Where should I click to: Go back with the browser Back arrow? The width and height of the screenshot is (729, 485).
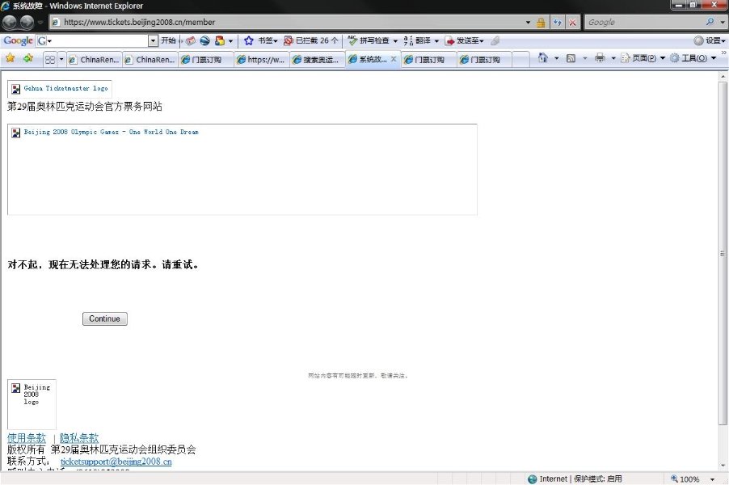click(10, 22)
